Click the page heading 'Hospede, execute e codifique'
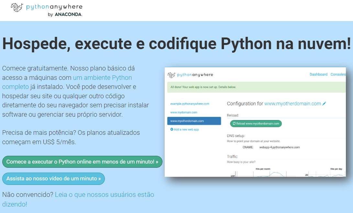The height and width of the screenshot is (213, 353). pyautogui.click(x=177, y=44)
